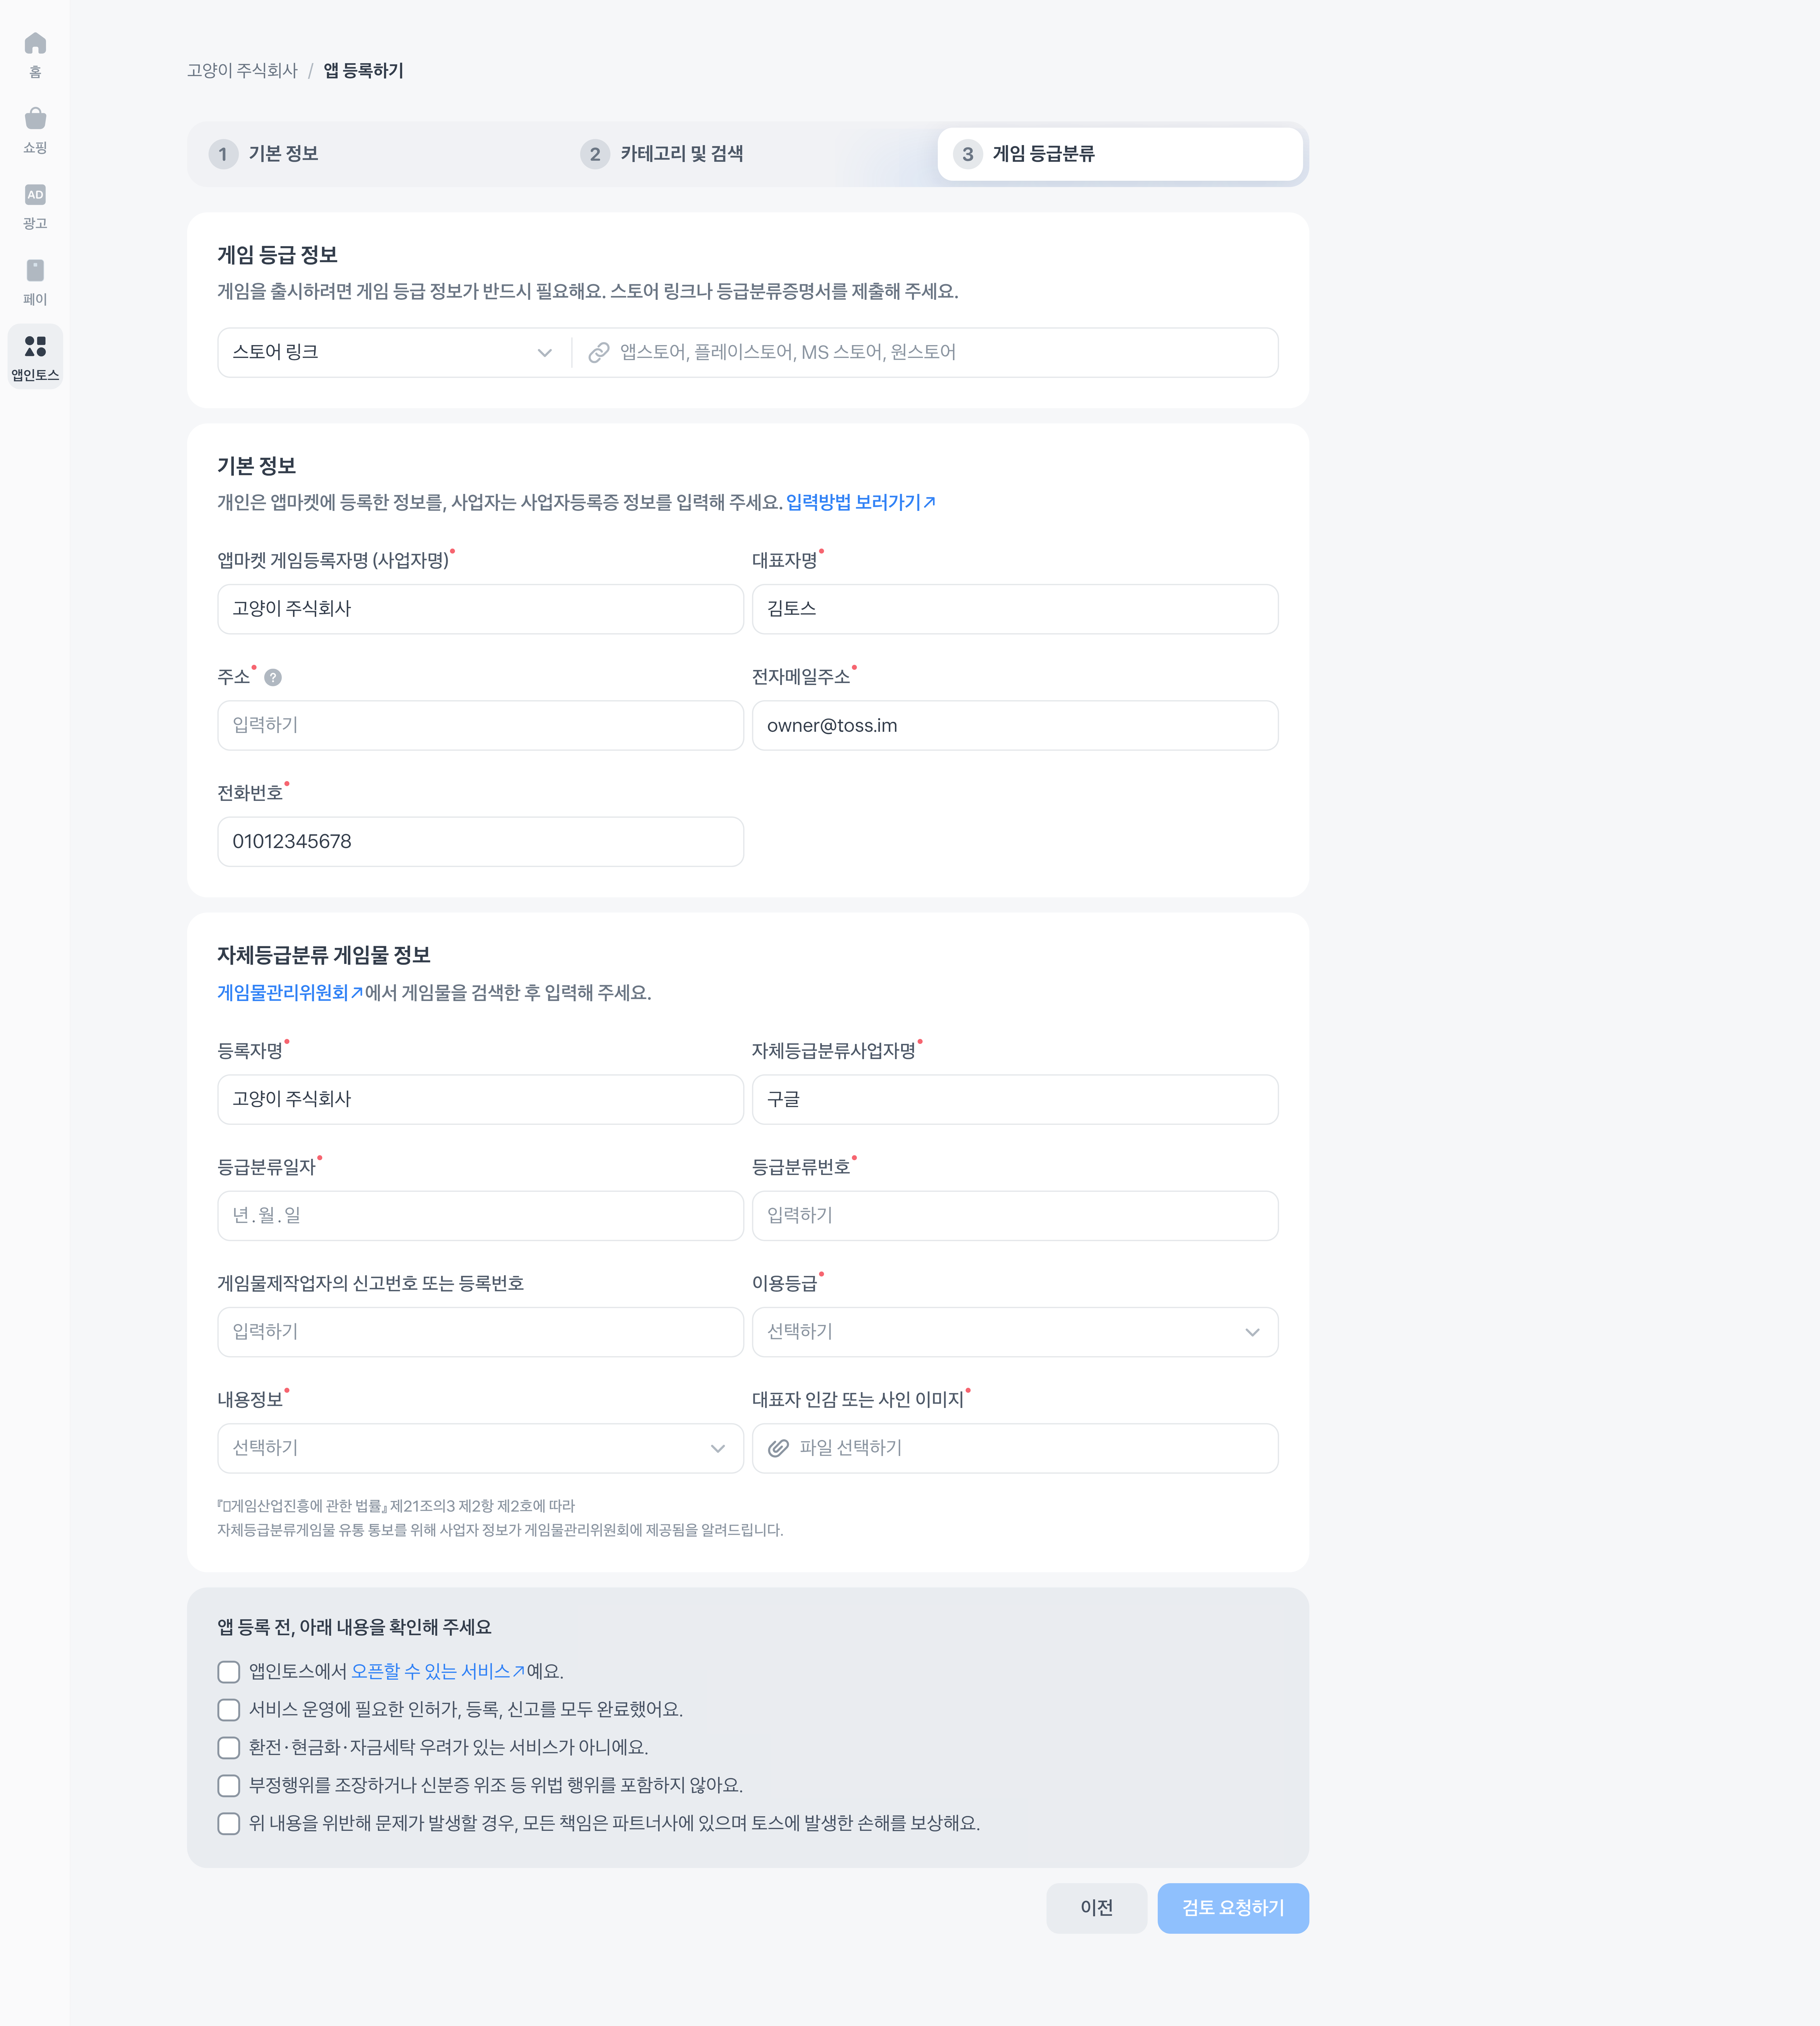The image size is (1820, 2026).
Task: Check the 인허가, 등록, 신고 완료 checkbox
Action: coord(229,1710)
